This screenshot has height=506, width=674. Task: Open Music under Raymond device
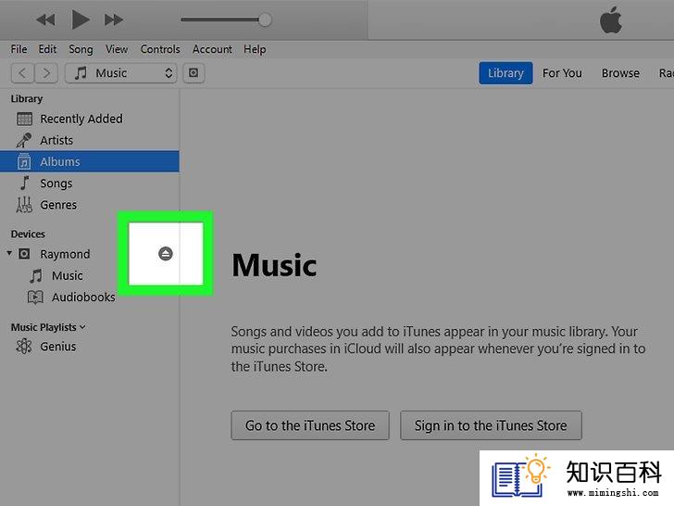[67, 275]
